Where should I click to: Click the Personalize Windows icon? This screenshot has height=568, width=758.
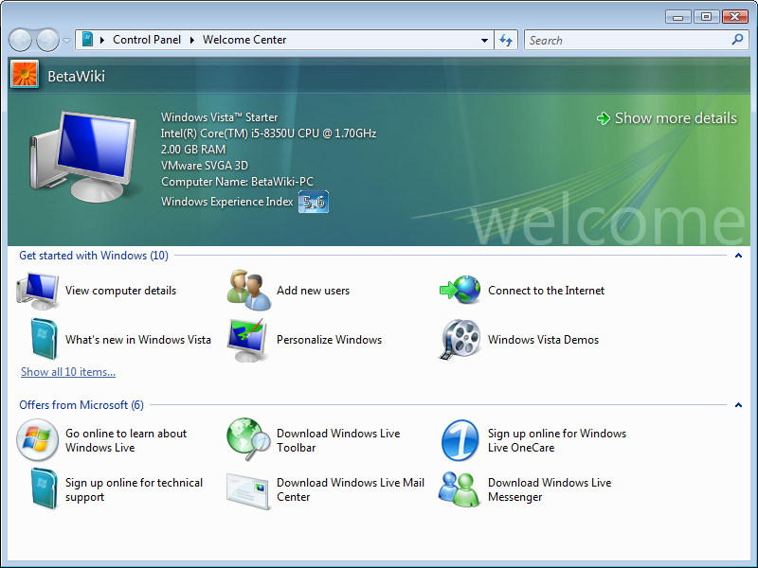click(246, 340)
